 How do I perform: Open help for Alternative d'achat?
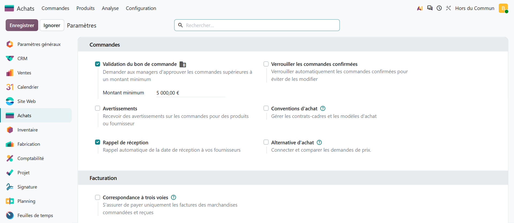click(319, 143)
